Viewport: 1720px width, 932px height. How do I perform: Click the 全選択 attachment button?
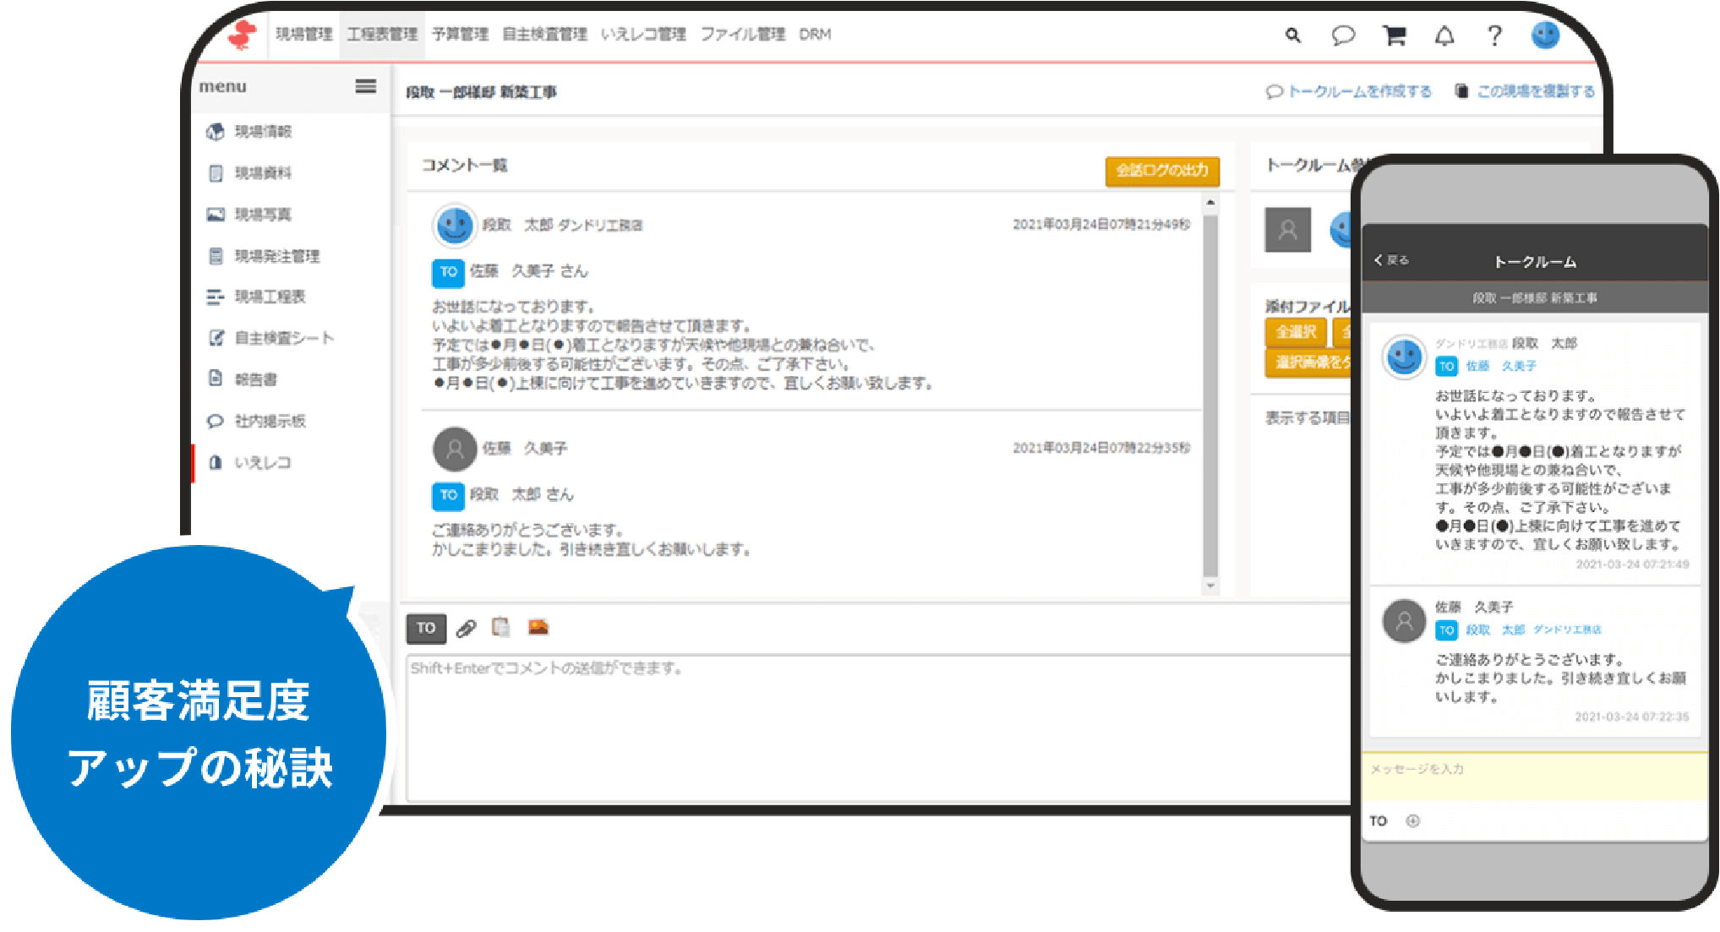pos(1295,332)
